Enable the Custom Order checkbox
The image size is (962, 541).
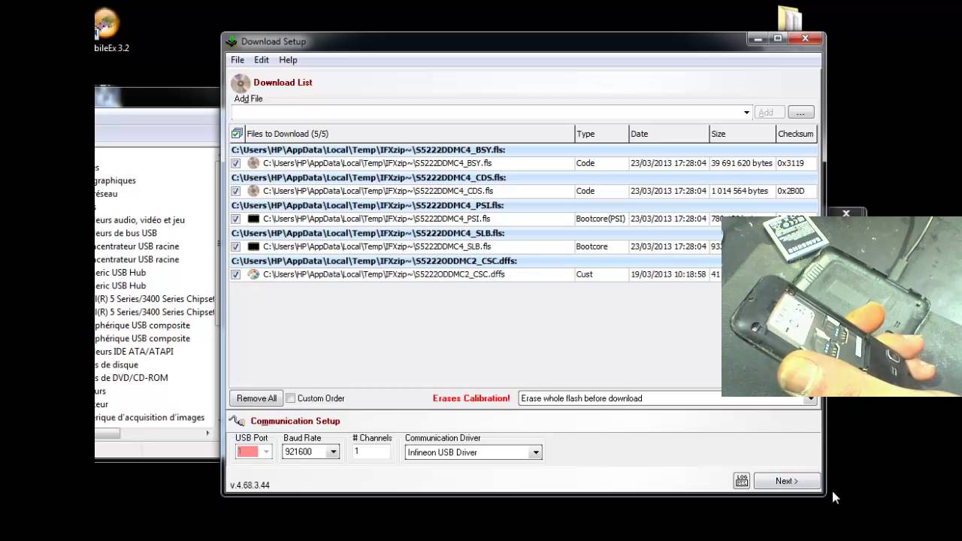(291, 398)
